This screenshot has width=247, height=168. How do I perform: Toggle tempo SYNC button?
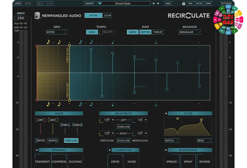pyautogui.click(x=92, y=32)
